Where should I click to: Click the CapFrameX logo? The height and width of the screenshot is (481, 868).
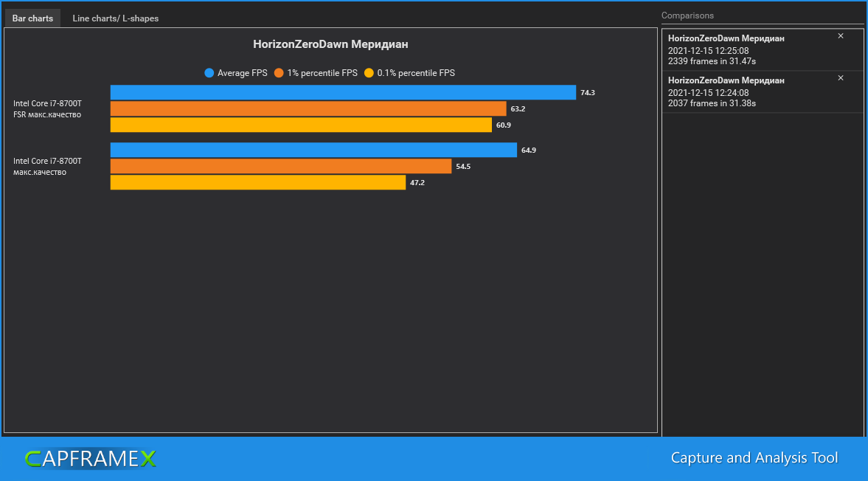91,458
